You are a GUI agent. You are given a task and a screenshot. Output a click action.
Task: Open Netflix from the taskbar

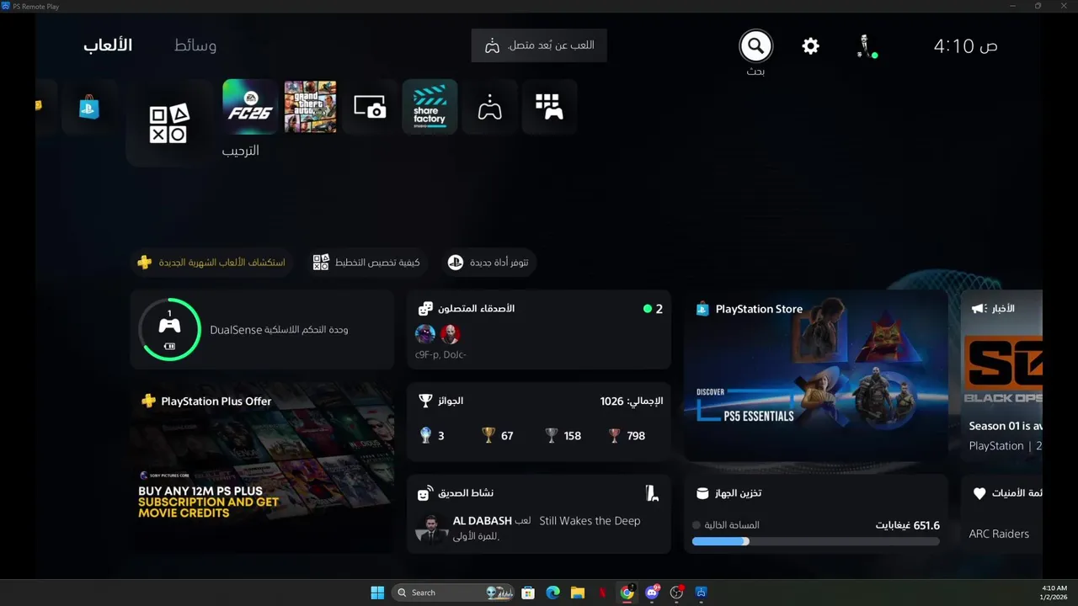click(x=602, y=593)
